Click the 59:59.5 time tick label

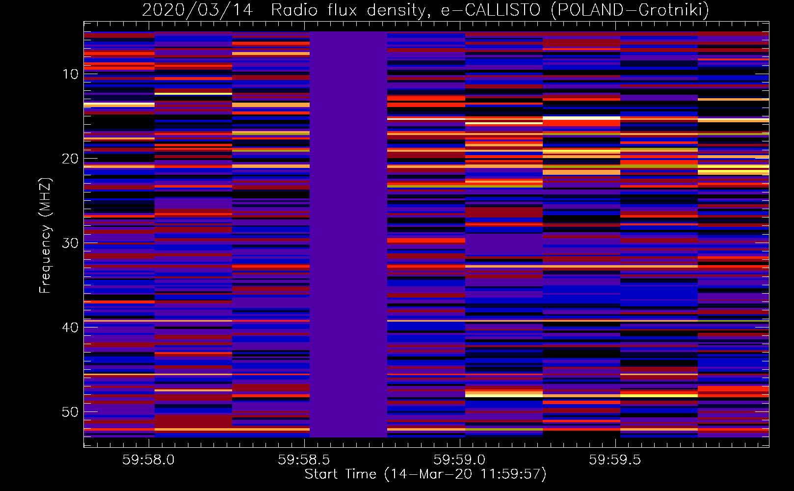click(615, 460)
